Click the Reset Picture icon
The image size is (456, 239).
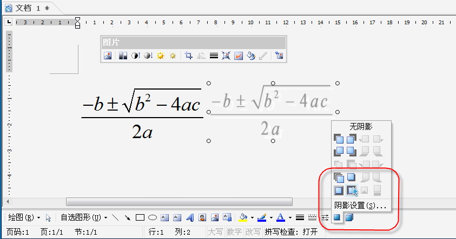click(x=279, y=56)
